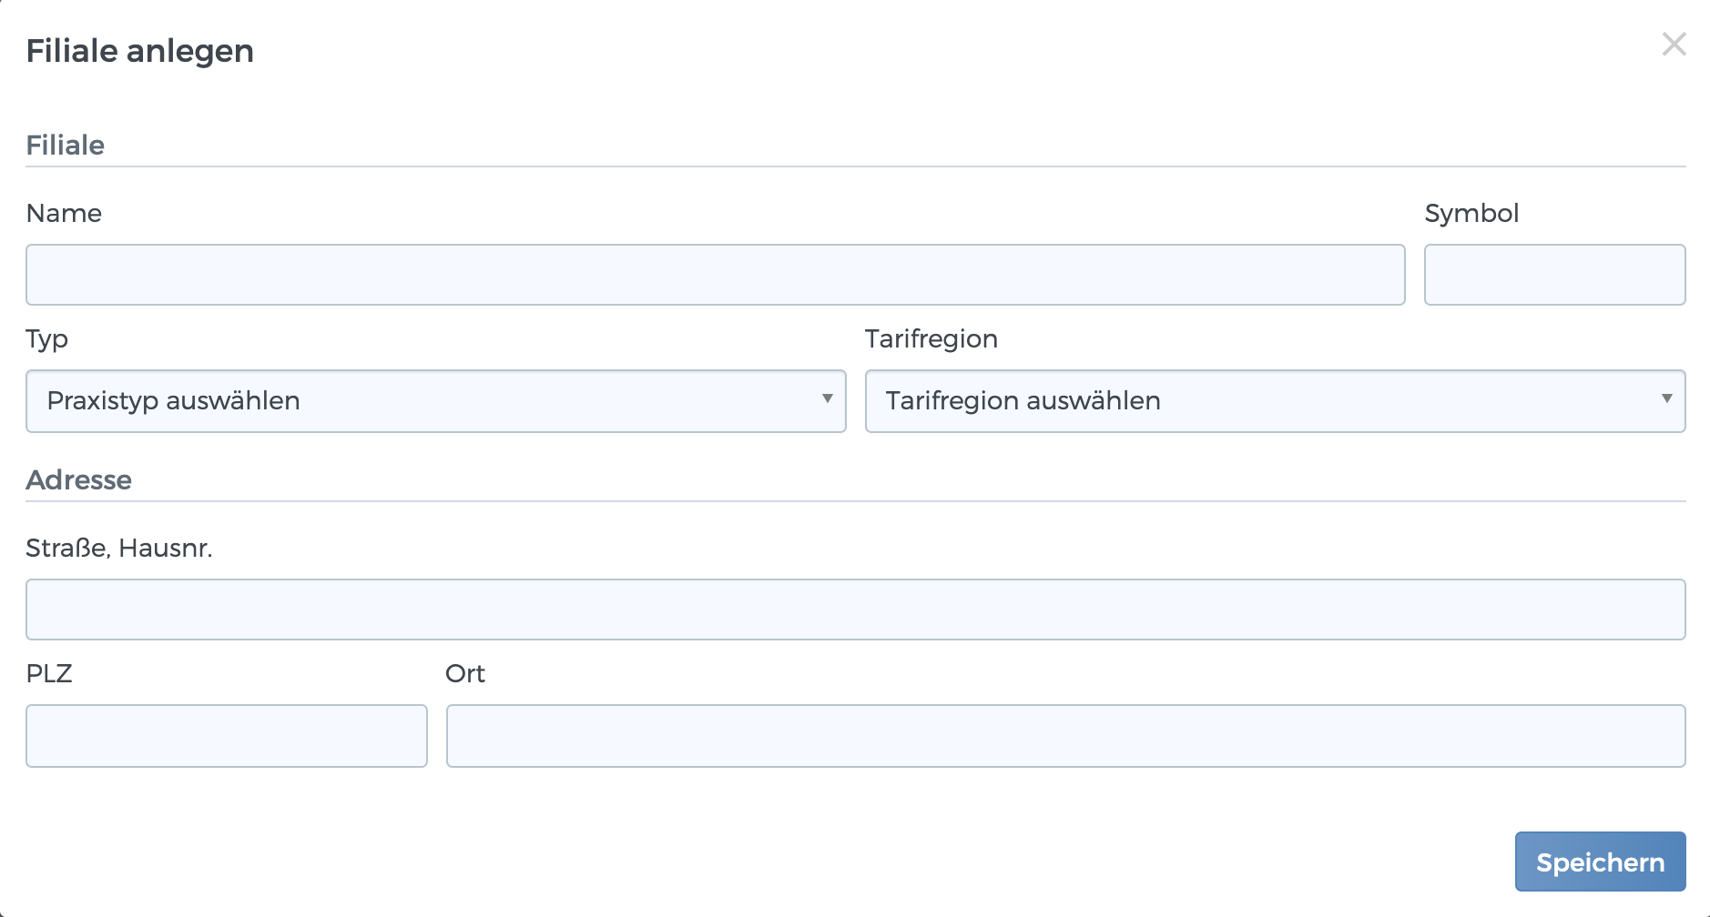Click the Name field label
This screenshot has width=1710, height=917.
[x=64, y=214]
